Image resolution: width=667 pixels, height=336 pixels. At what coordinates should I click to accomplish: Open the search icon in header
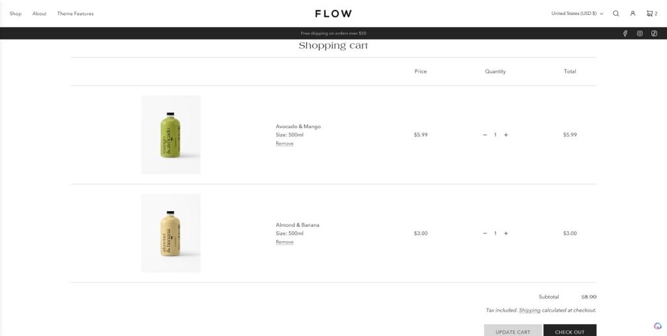pyautogui.click(x=616, y=14)
